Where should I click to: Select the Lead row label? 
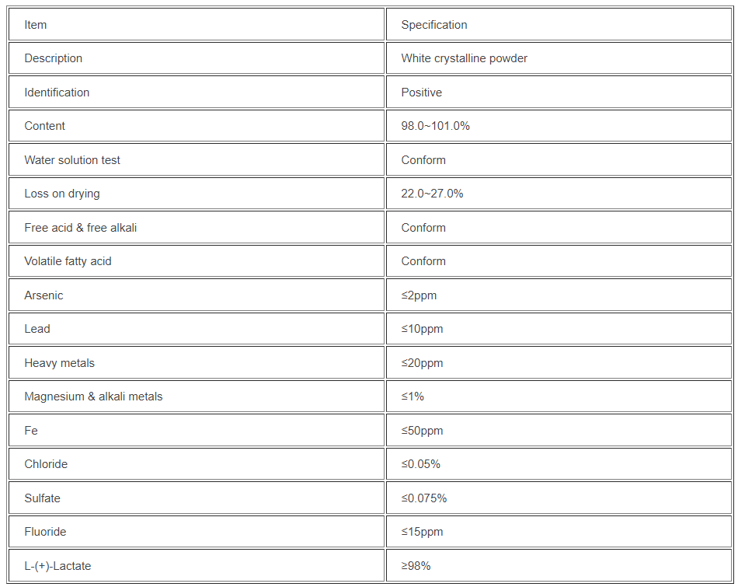tap(37, 329)
